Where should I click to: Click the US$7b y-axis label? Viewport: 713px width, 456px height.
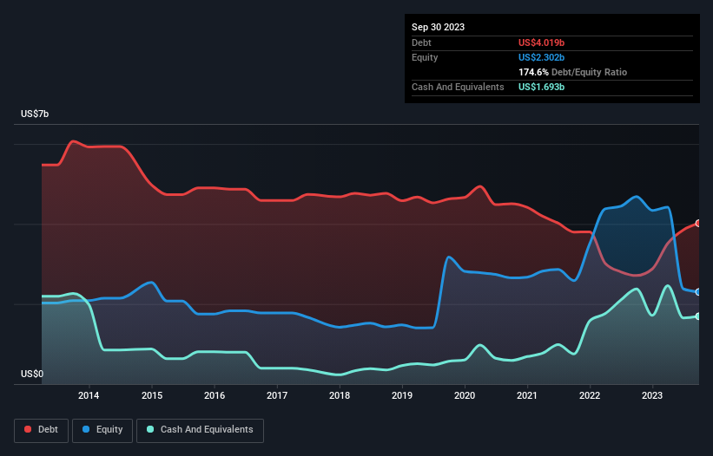click(35, 114)
